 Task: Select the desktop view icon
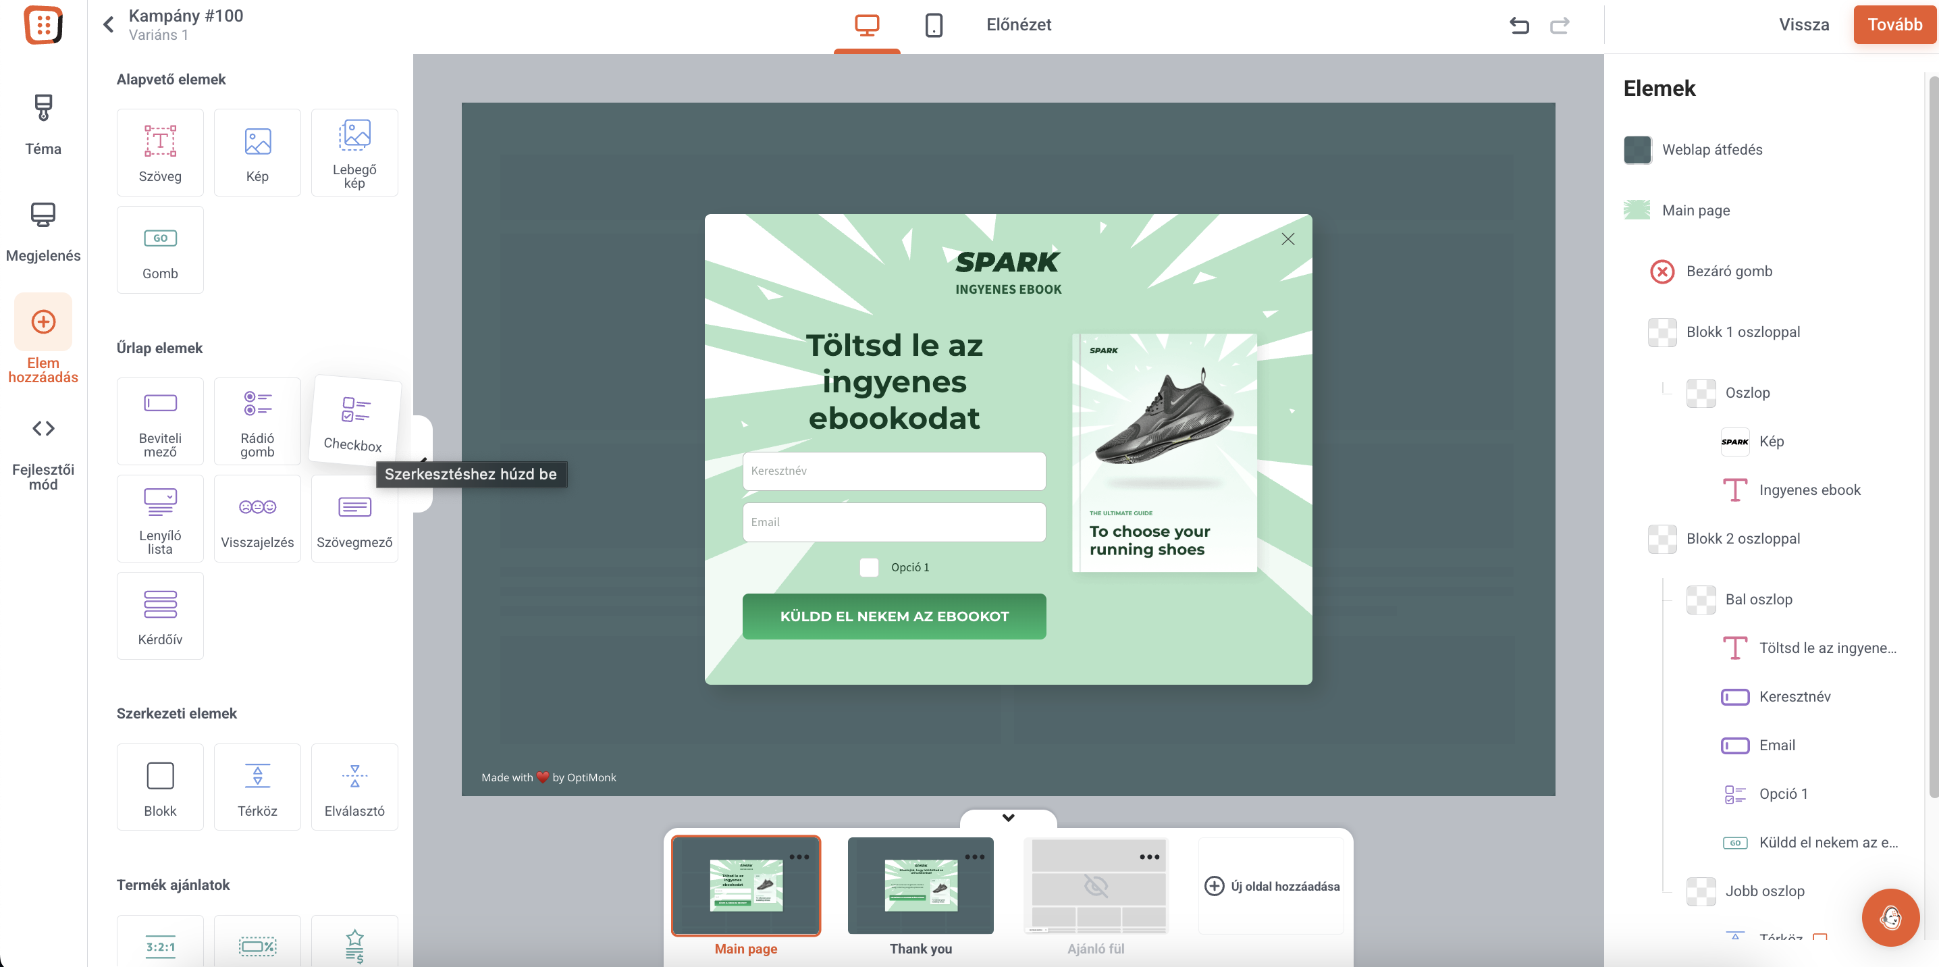click(866, 26)
